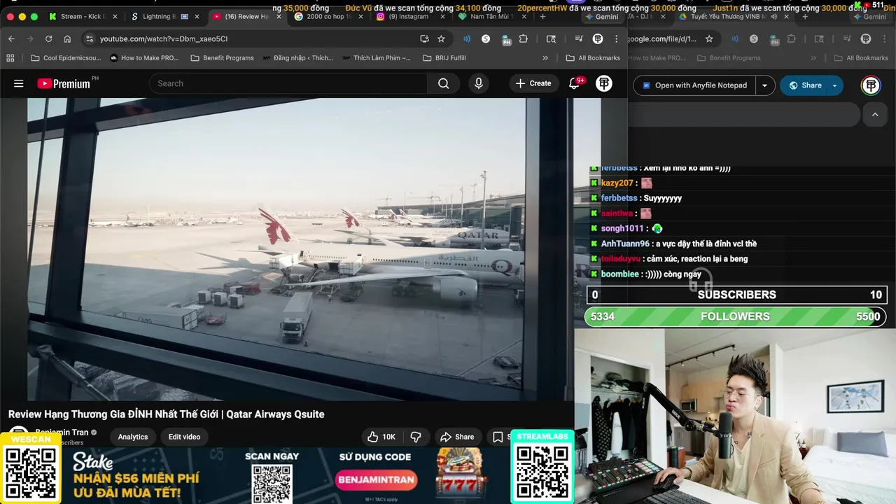Screen dimensions: 896x504
Task: Start voice search with the microphone icon
Action: pos(479,83)
